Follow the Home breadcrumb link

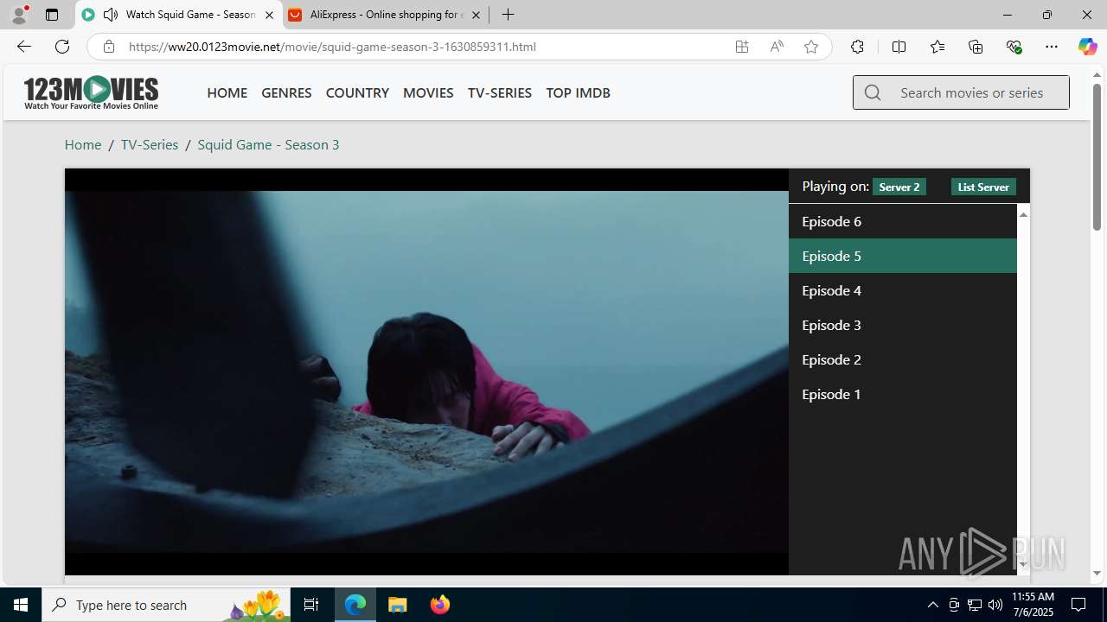83,144
